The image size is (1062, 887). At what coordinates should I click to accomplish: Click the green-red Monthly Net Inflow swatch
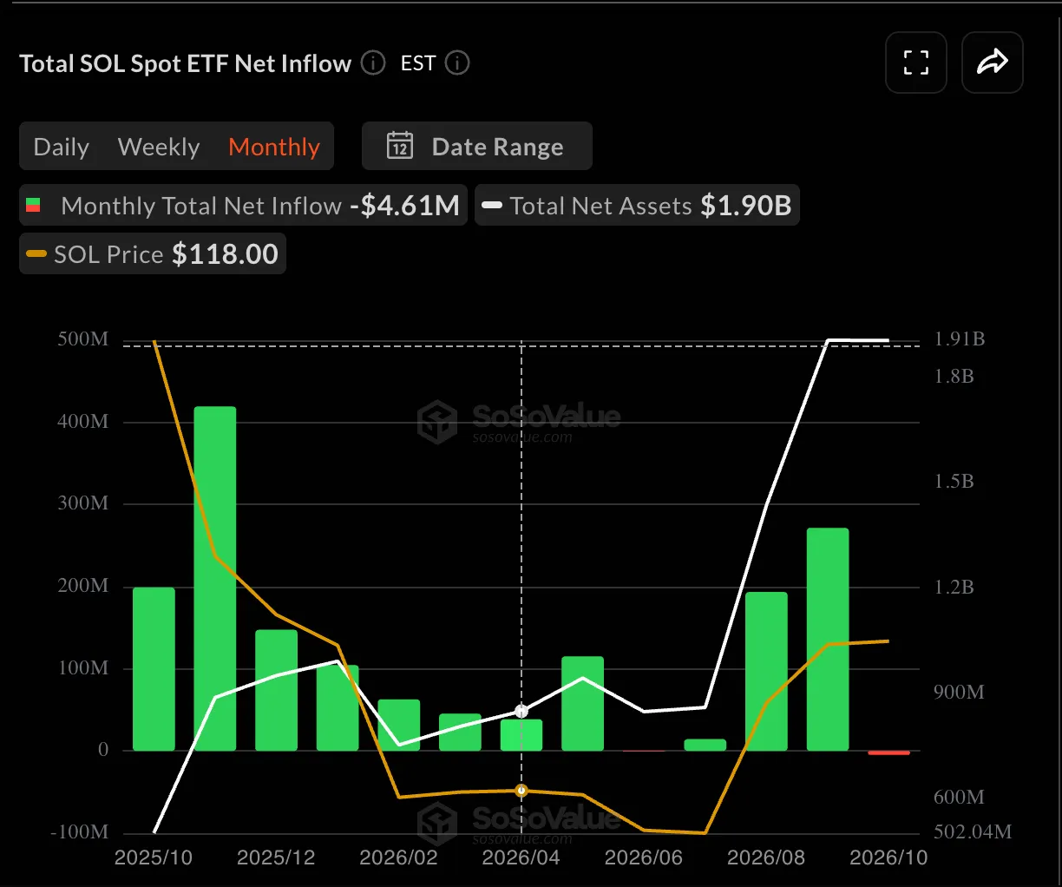(x=33, y=206)
